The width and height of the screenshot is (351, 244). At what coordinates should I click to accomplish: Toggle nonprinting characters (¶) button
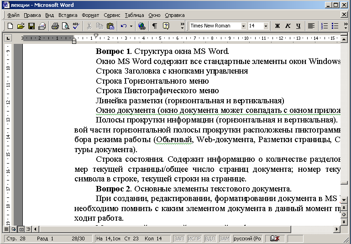coord(154,26)
